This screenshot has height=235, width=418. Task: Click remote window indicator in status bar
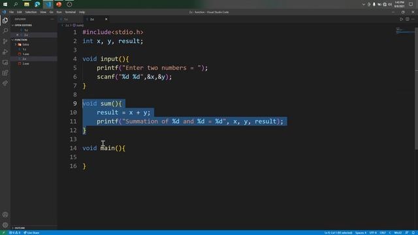3,233
